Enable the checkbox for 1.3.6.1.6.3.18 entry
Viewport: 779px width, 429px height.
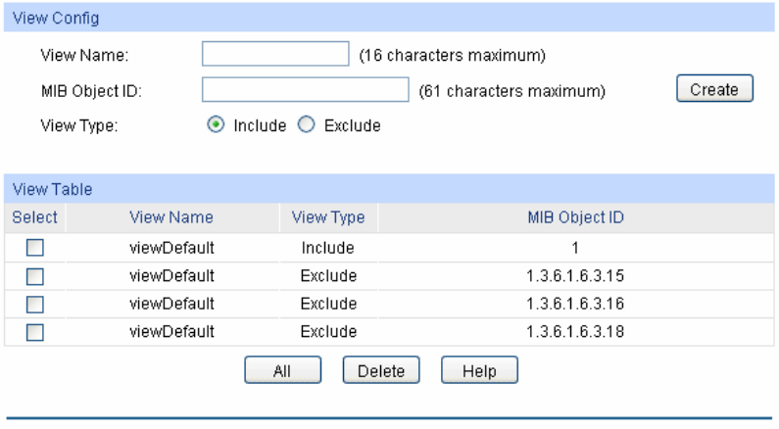35,331
